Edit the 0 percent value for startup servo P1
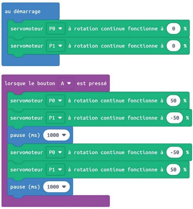 click(174, 46)
